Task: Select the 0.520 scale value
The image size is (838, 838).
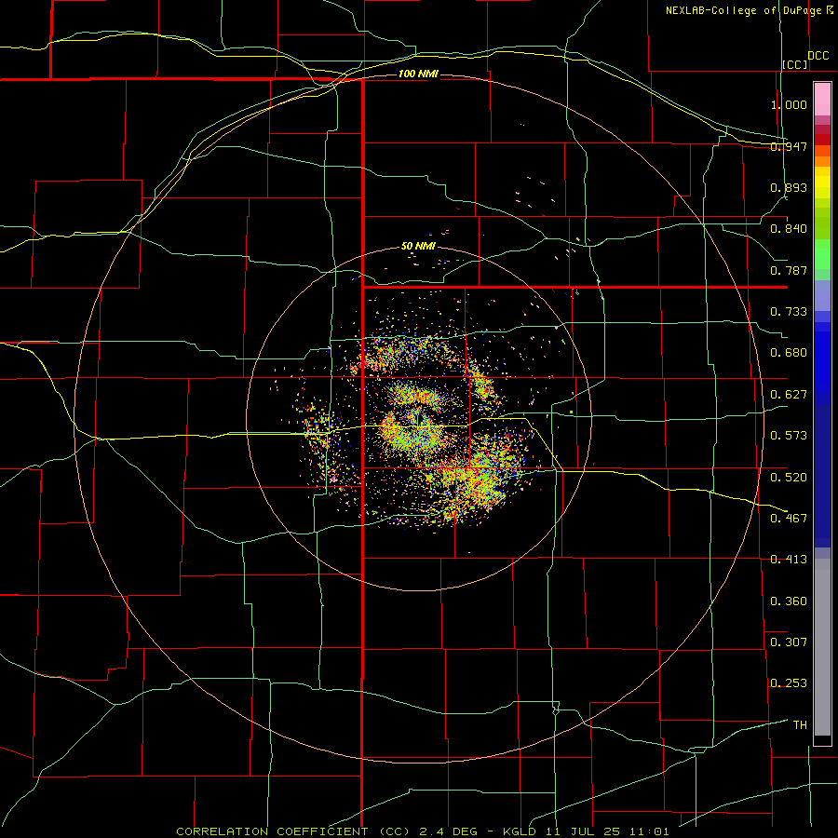Action: (789, 478)
